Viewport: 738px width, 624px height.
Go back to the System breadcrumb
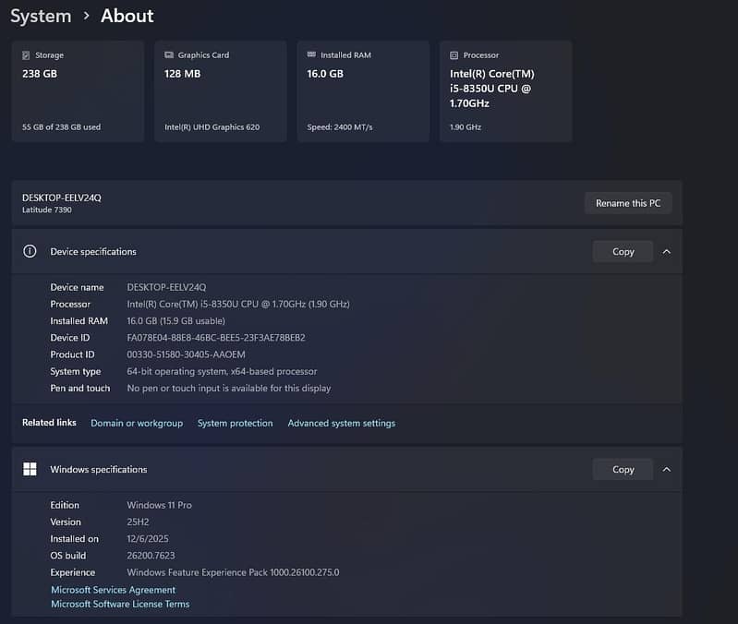[x=41, y=16]
